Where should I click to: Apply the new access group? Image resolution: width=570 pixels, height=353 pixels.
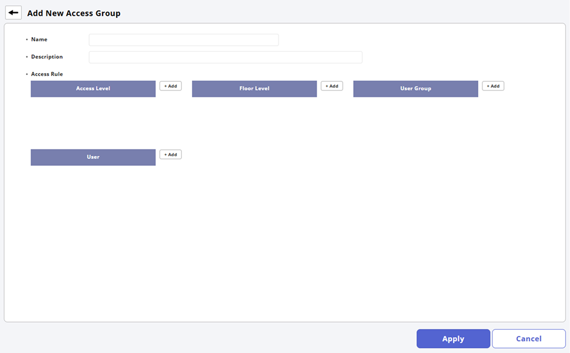pyautogui.click(x=453, y=339)
